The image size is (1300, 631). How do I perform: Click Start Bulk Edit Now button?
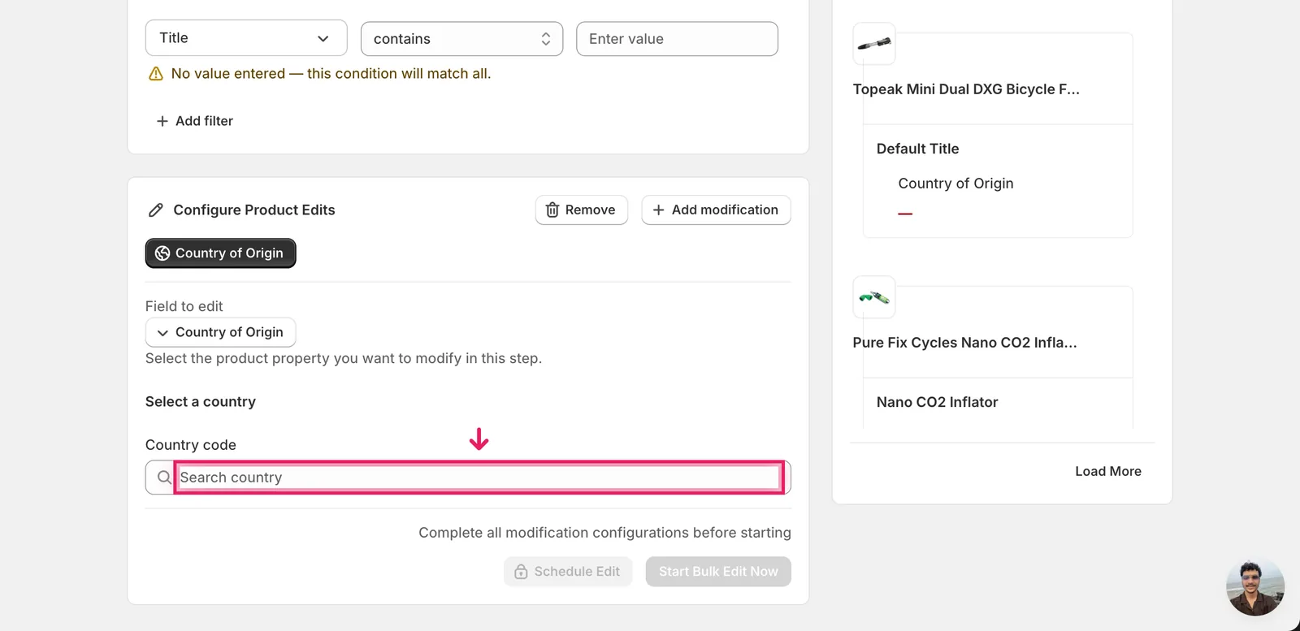pos(718,572)
